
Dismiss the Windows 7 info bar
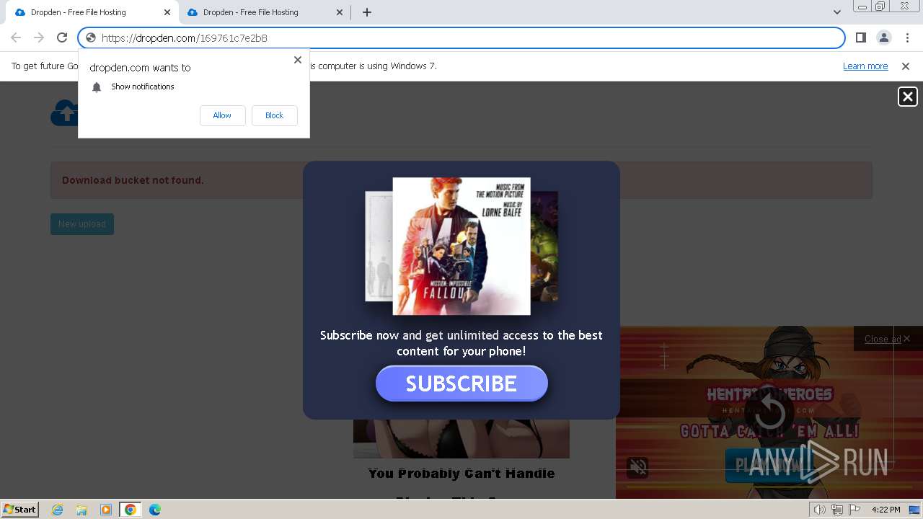pyautogui.click(x=906, y=66)
